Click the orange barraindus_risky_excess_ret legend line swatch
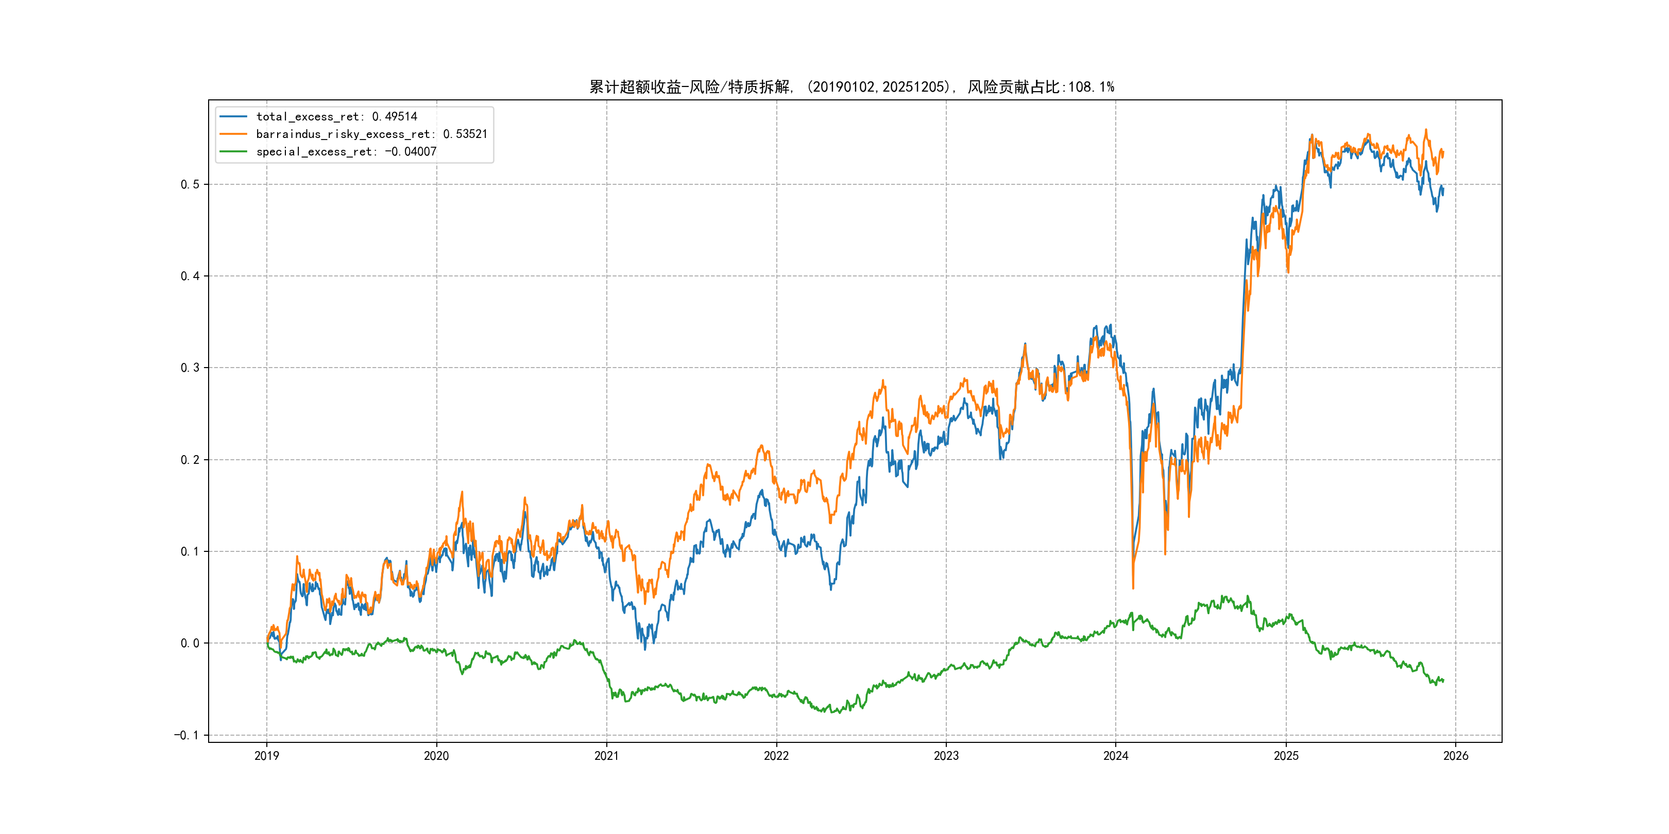This screenshot has width=1669, height=834. (x=233, y=134)
